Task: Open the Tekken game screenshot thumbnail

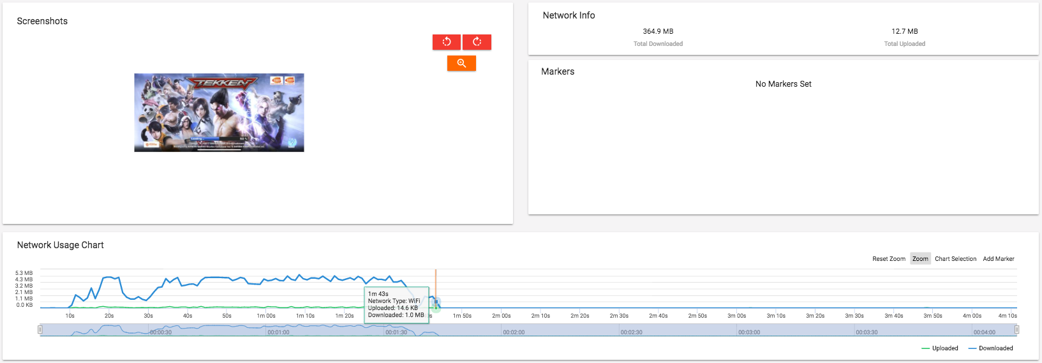Action: (x=219, y=112)
